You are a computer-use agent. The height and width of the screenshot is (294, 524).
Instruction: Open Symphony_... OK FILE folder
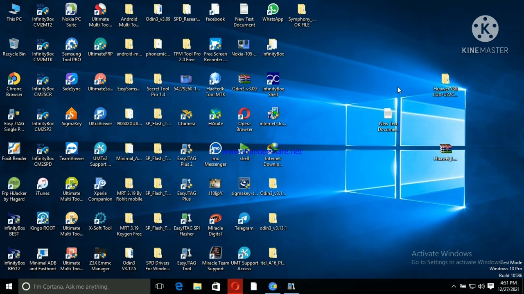pyautogui.click(x=302, y=16)
